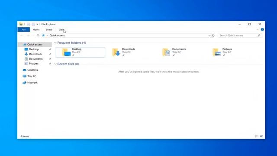The image size is (277, 156).
Task: Click New folder quick access toolbar icon
Action: pyautogui.click(x=33, y=24)
